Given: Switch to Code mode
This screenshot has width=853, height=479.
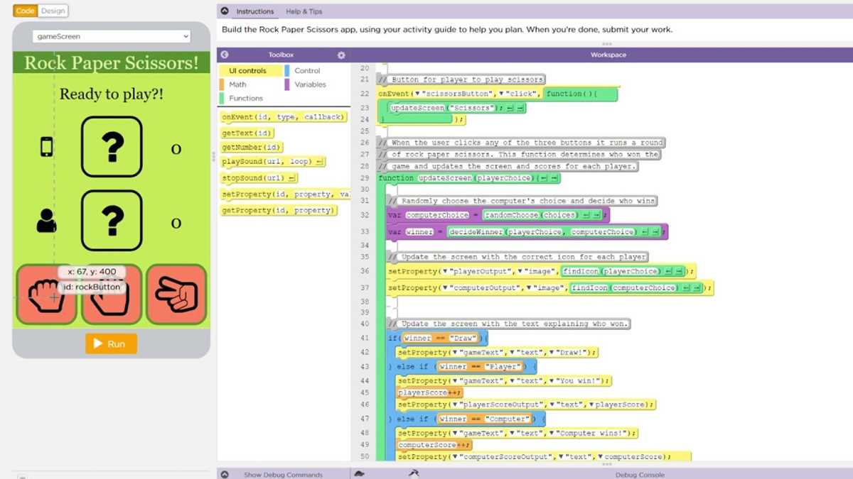Looking at the screenshot, I should (x=25, y=11).
